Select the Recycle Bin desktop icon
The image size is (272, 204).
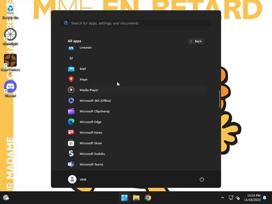click(10, 10)
